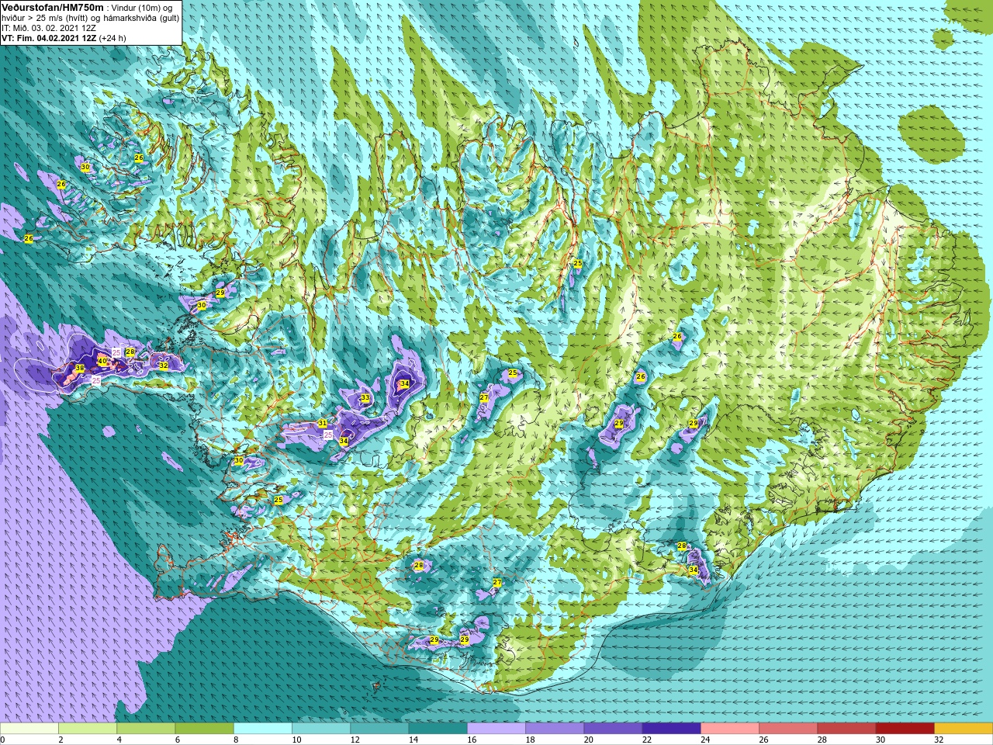Pick the light teal 10–12 legend swatch

click(321, 729)
